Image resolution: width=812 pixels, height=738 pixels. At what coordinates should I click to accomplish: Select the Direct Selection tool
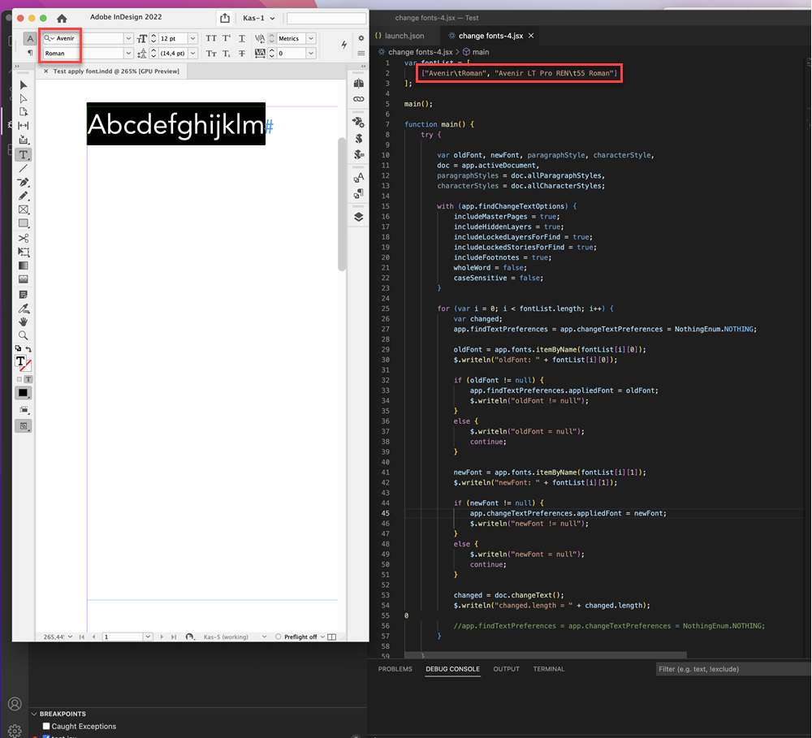(24, 98)
